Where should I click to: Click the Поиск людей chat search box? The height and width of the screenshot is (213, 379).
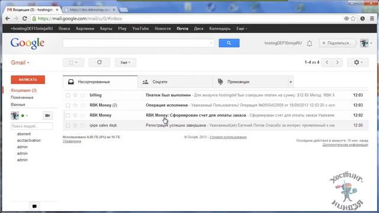point(31,126)
